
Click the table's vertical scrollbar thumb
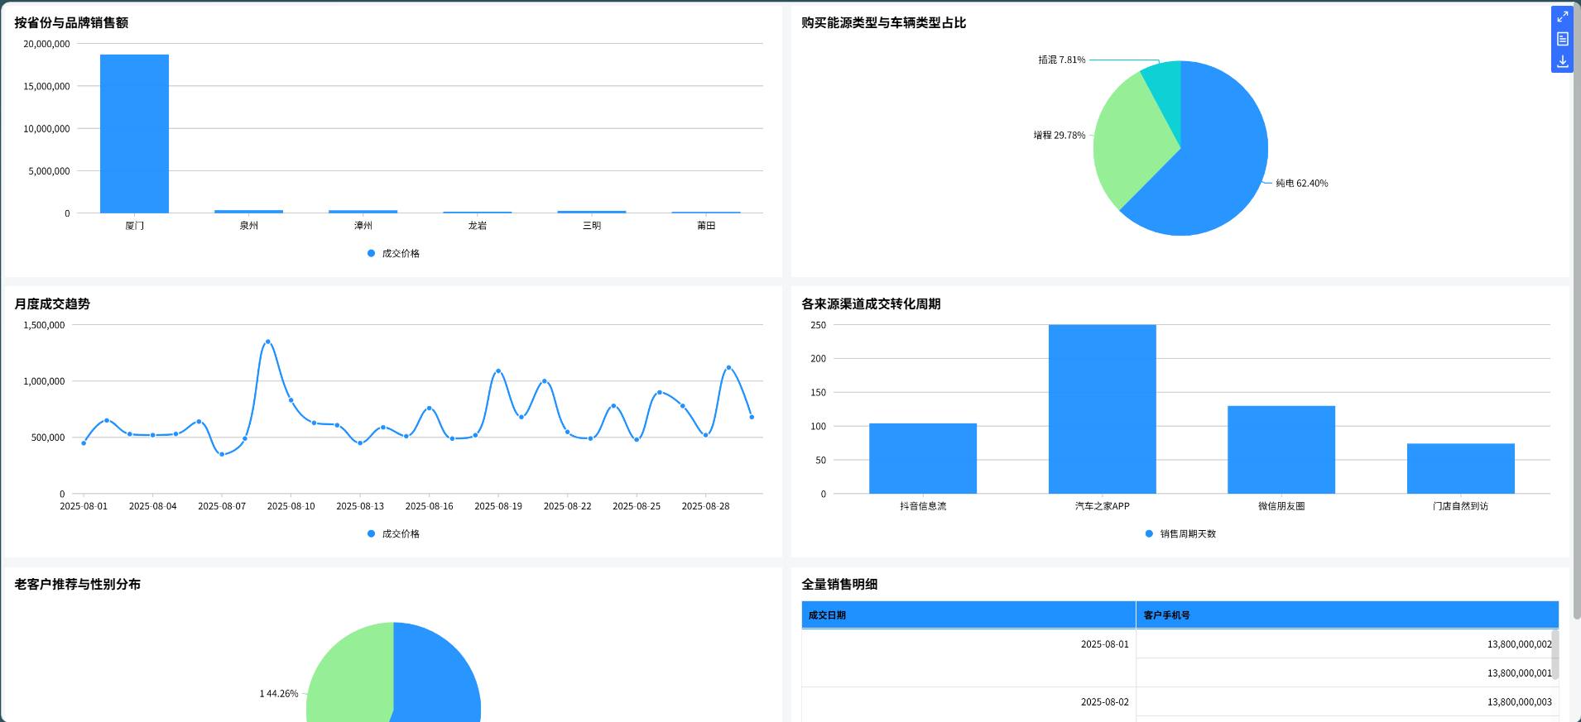[1555, 655]
